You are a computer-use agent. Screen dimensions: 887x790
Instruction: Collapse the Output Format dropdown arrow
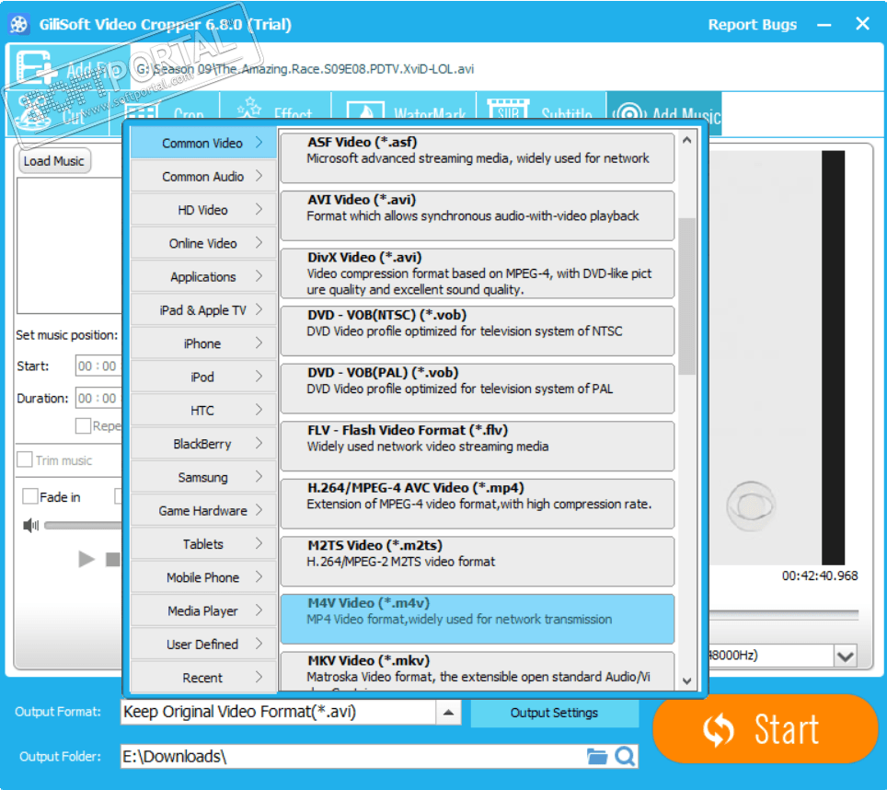tap(448, 713)
